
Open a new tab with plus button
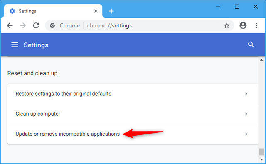pyautogui.click(x=111, y=11)
